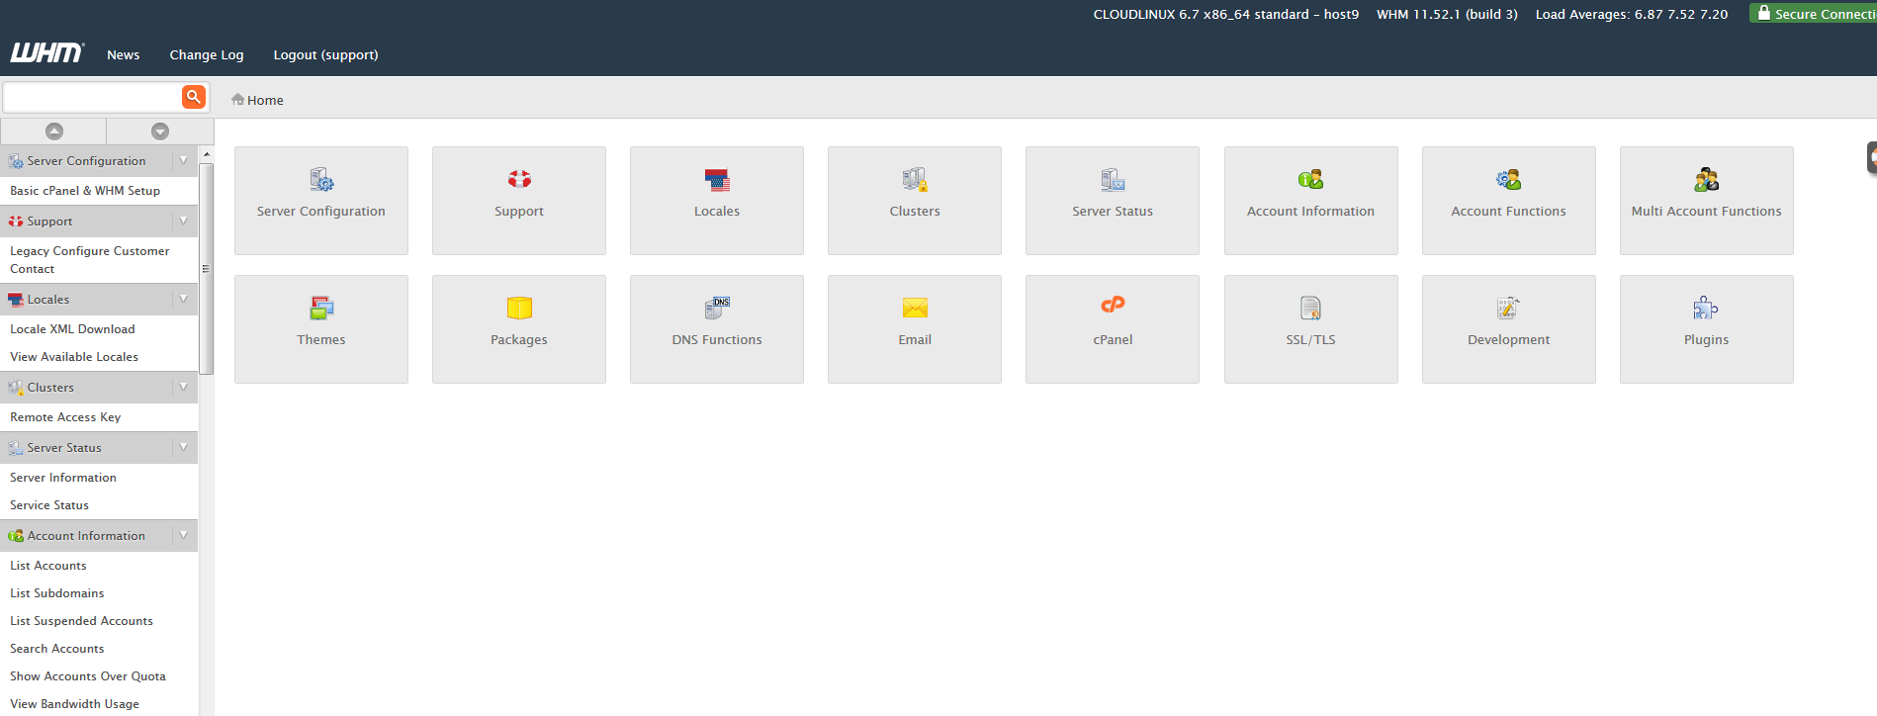This screenshot has height=716, width=1877.
Task: Click the sidebar search input field
Action: pyautogui.click(x=91, y=97)
